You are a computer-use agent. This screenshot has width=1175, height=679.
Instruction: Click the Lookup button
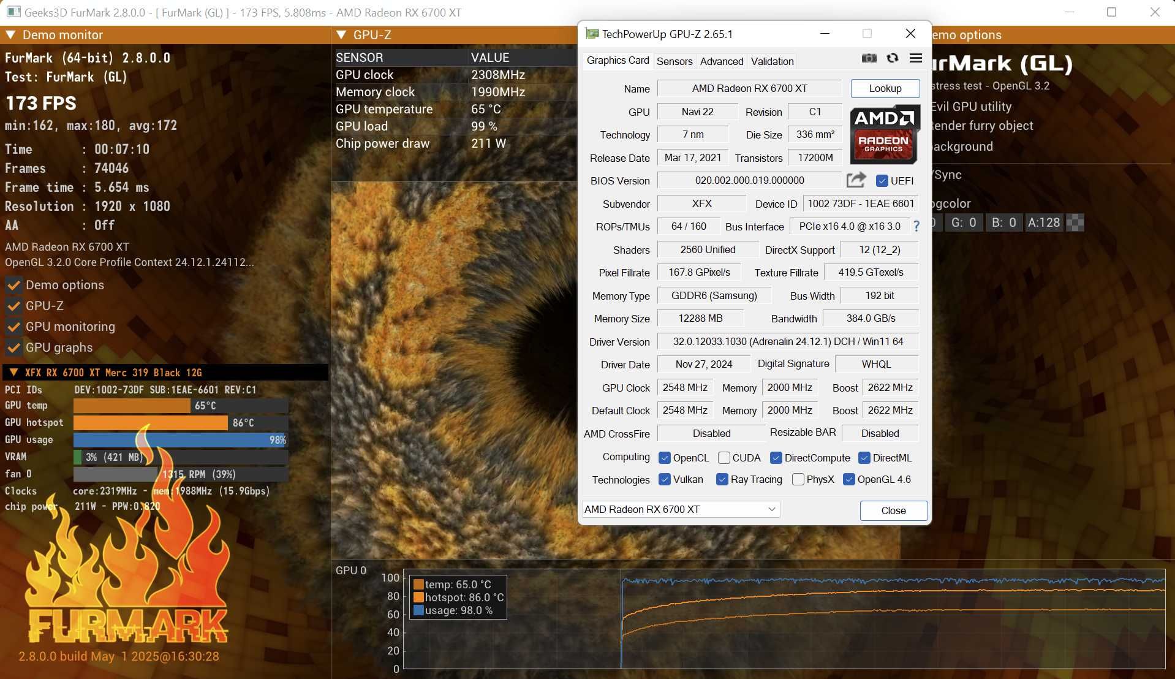(885, 88)
